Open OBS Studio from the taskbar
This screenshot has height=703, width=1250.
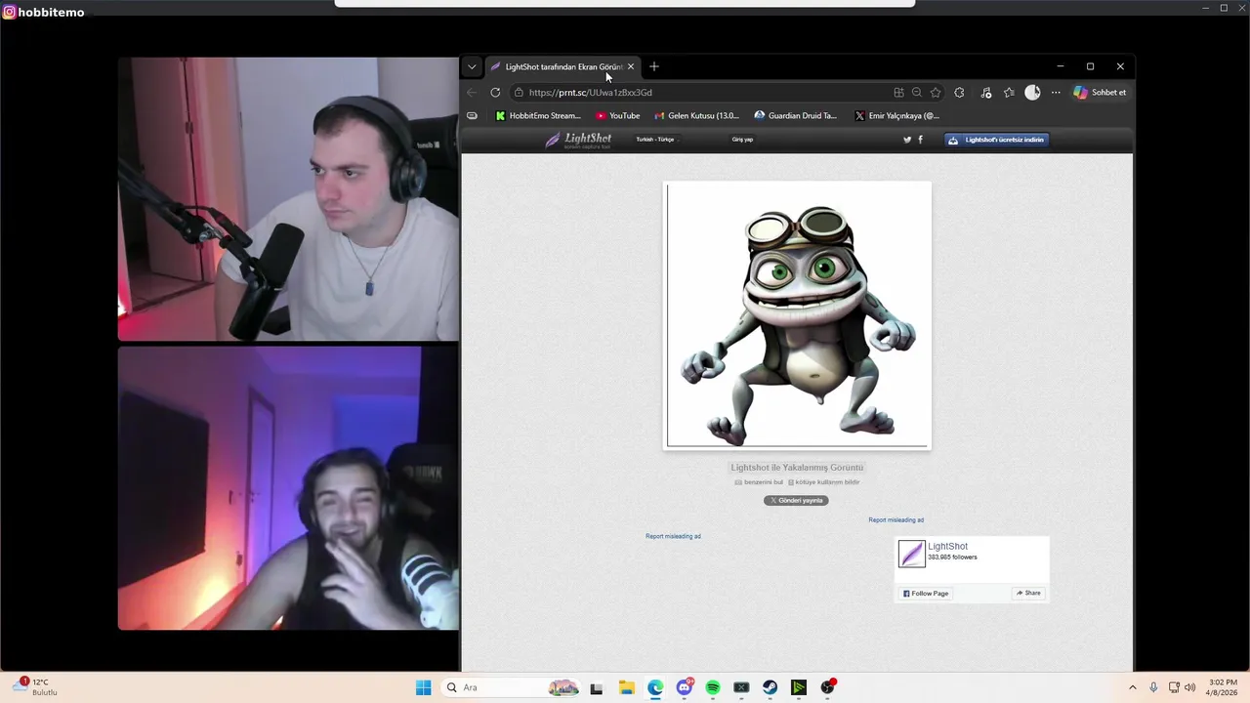point(828,687)
